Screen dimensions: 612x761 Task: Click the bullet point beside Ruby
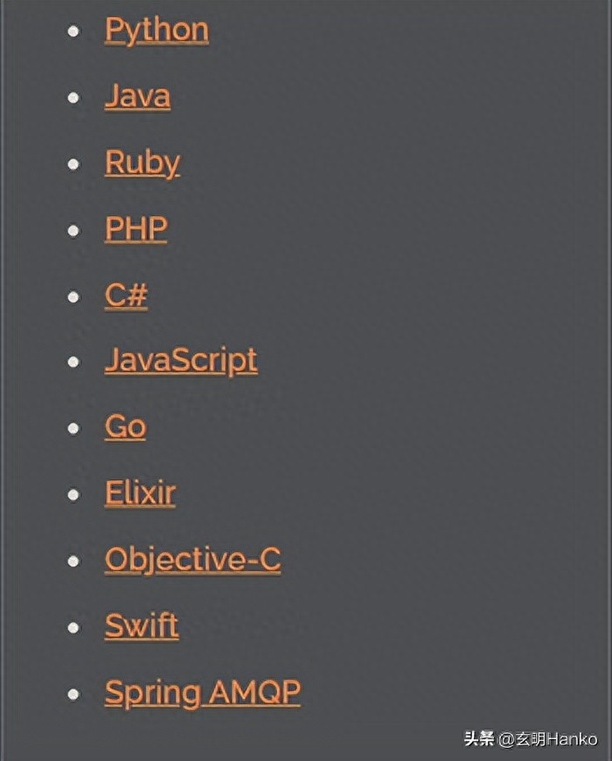point(73,164)
